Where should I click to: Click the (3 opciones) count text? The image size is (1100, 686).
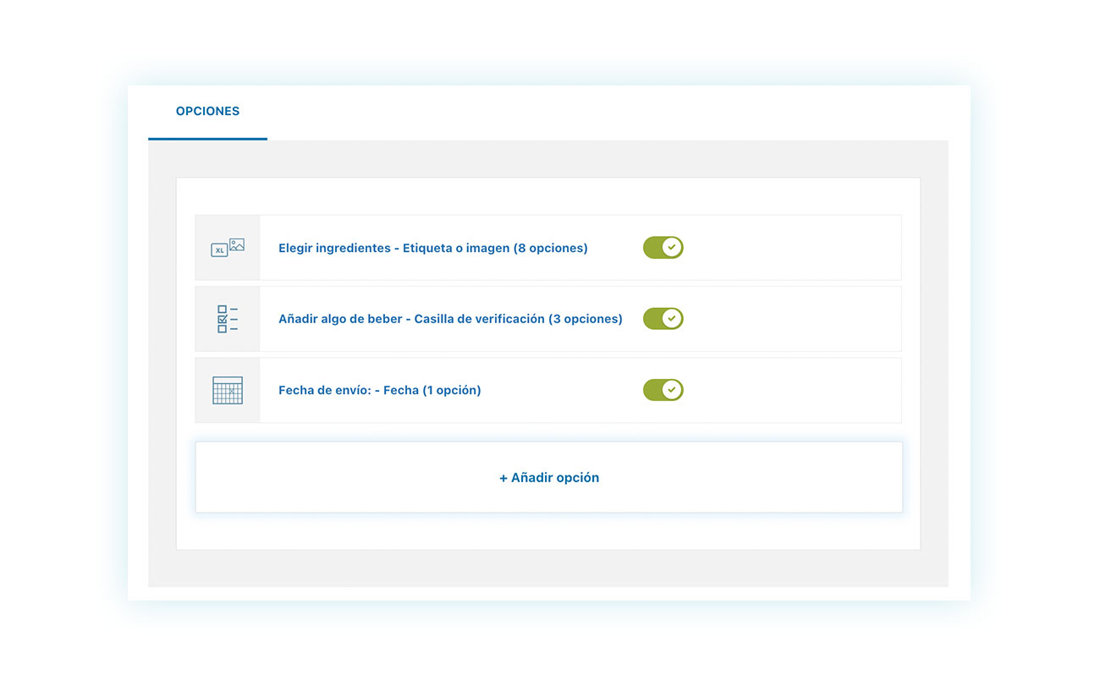[x=585, y=320]
